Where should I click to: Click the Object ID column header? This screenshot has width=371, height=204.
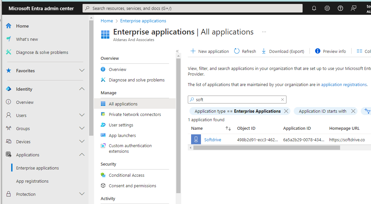(246, 128)
